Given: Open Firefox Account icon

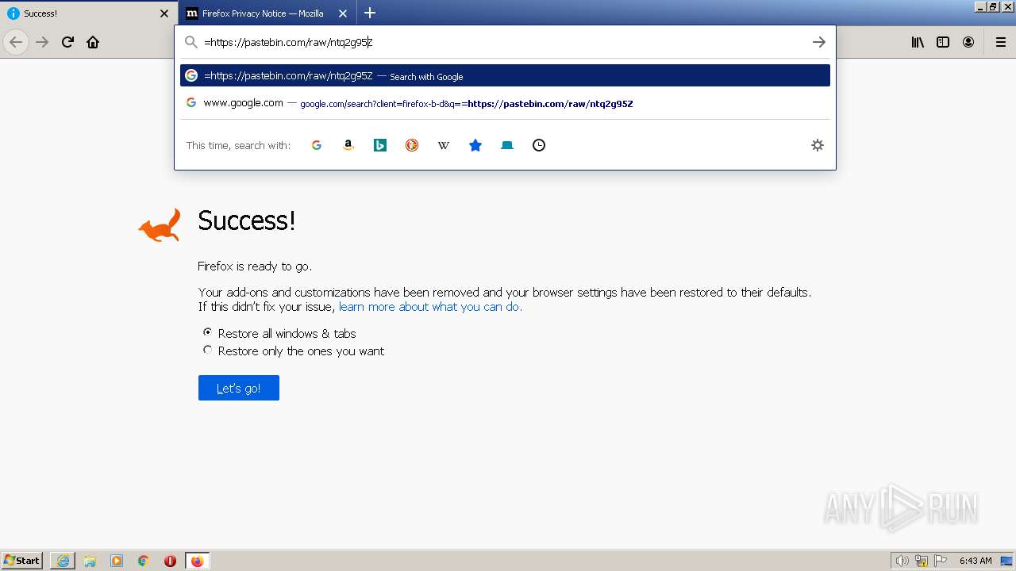Looking at the screenshot, I should point(968,42).
